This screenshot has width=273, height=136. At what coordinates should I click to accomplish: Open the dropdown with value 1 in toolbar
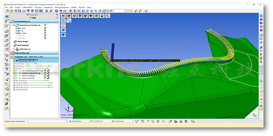[x=119, y=11]
